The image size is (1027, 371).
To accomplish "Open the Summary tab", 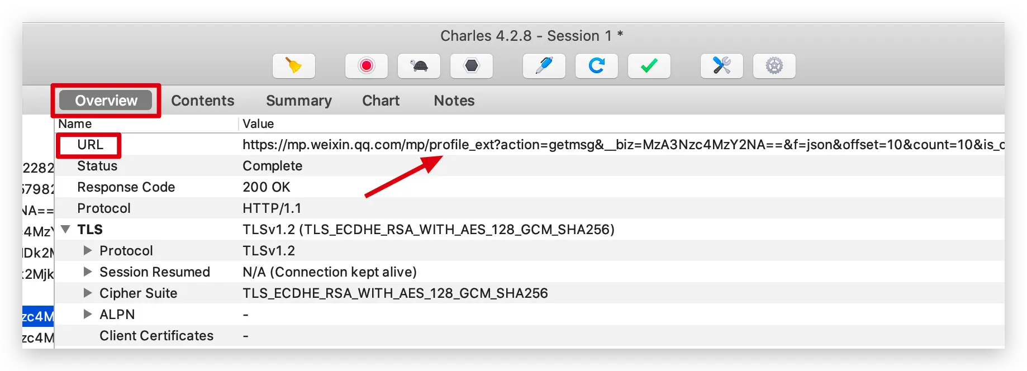I will [299, 101].
